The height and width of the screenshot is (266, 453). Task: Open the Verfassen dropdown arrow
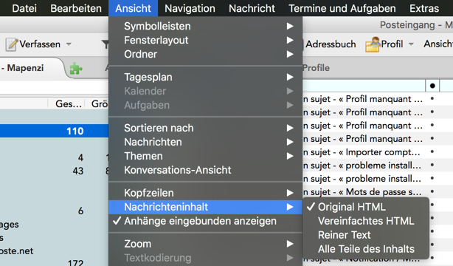click(x=69, y=44)
